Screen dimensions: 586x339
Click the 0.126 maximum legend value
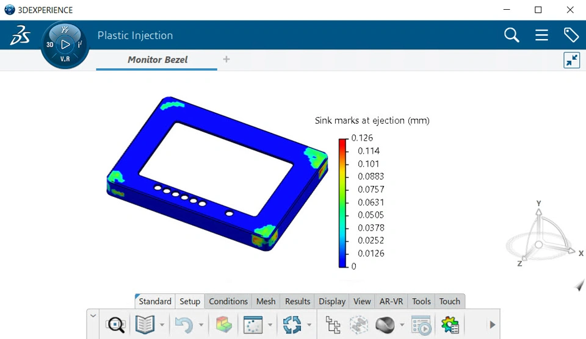[x=362, y=138]
